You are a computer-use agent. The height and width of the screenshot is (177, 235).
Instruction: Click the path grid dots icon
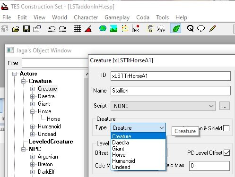pyautogui.click(x=125, y=28)
